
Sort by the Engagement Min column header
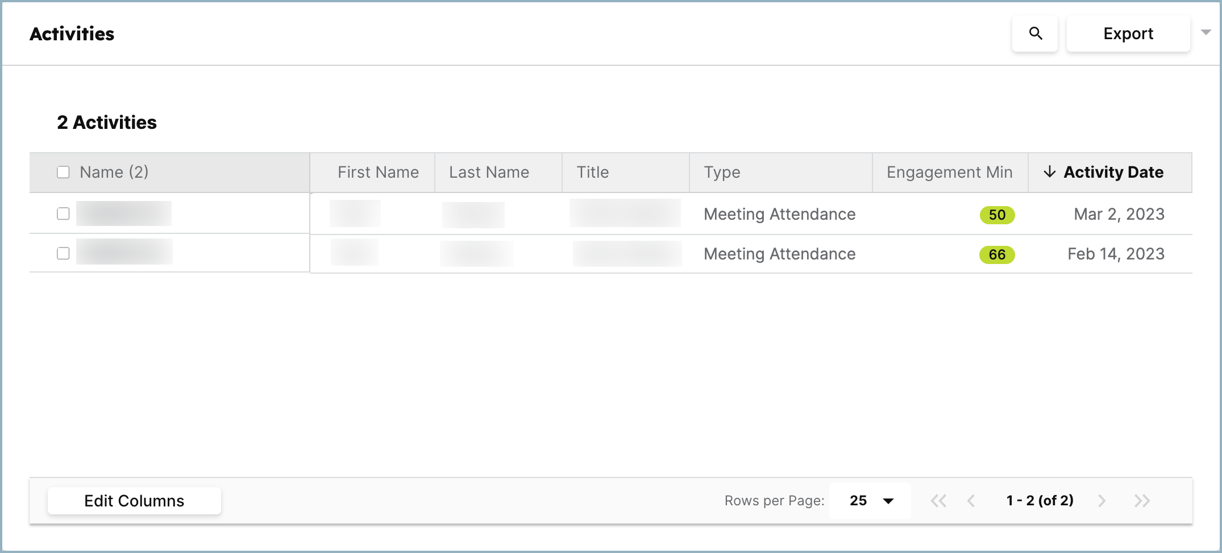(948, 172)
